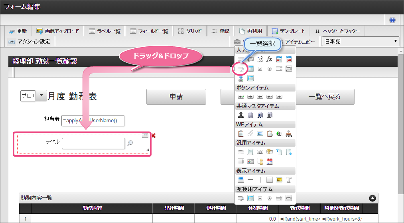404x223 pixels.
Task: Open アクション設定
Action: click(29, 42)
